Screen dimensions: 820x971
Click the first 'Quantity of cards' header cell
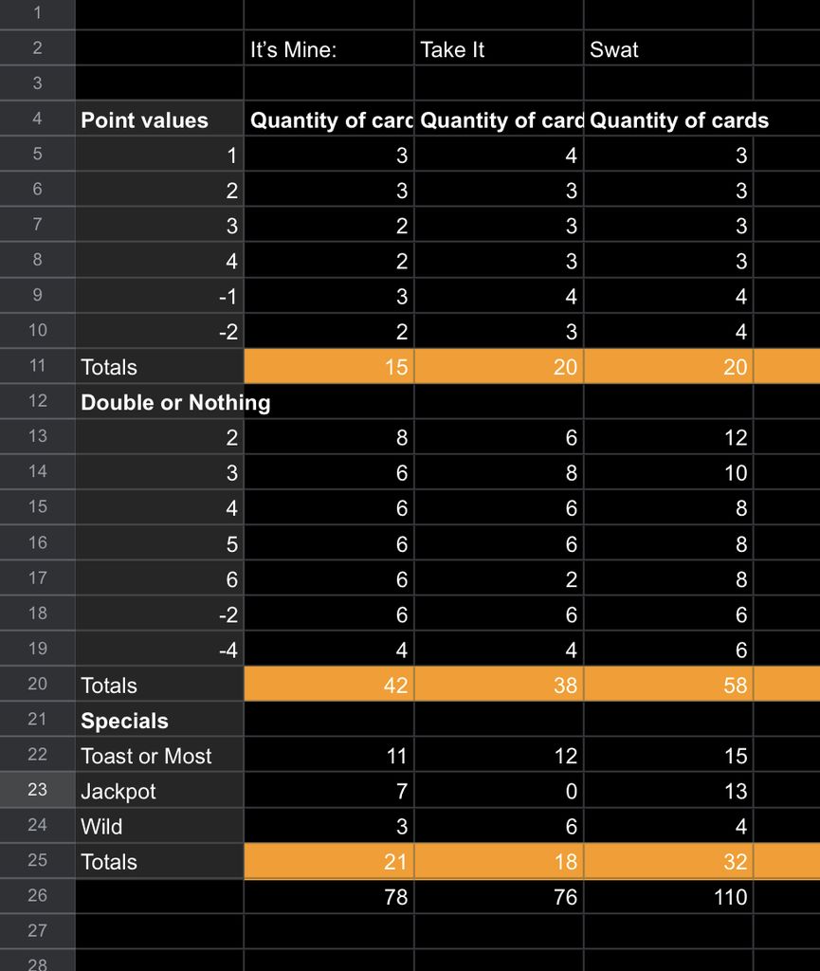(327, 120)
